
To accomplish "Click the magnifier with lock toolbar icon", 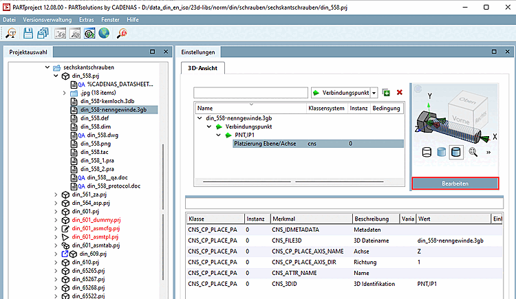I will click(x=122, y=32).
